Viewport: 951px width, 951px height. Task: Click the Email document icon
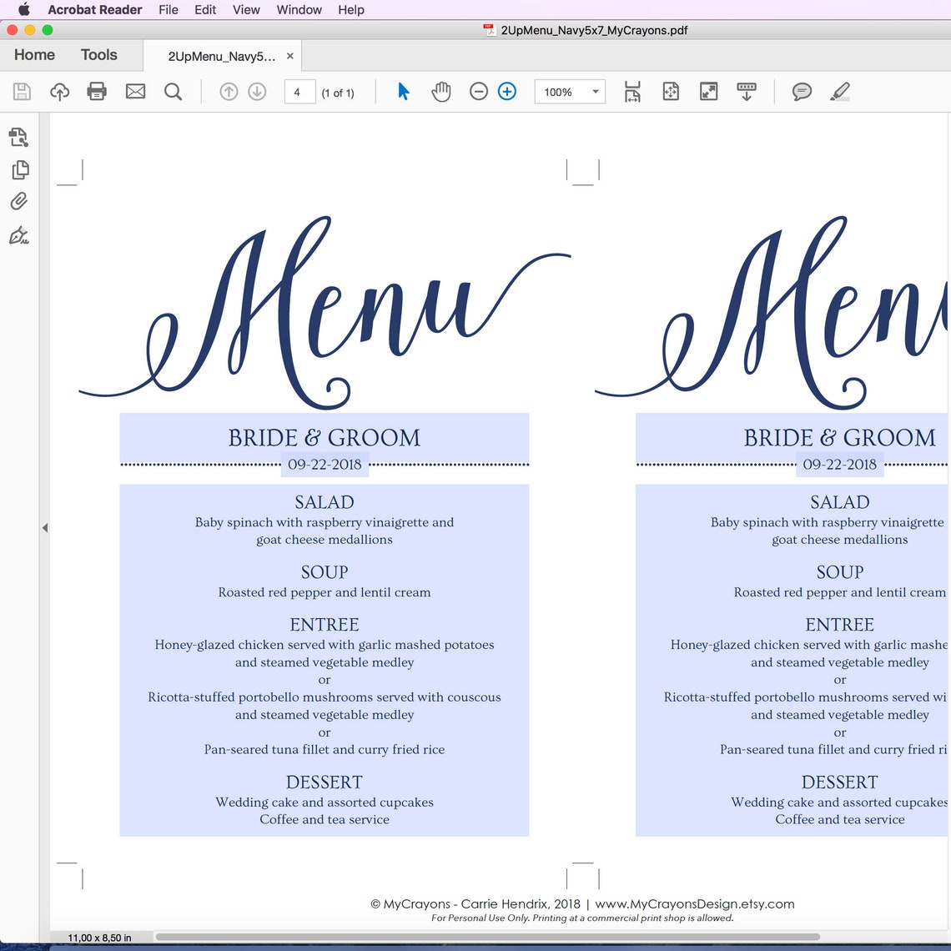click(135, 92)
